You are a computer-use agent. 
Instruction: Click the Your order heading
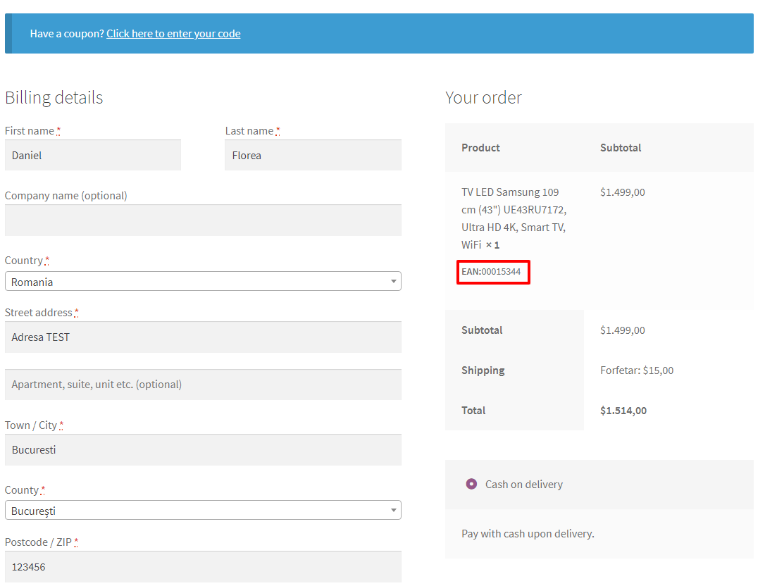(x=483, y=98)
